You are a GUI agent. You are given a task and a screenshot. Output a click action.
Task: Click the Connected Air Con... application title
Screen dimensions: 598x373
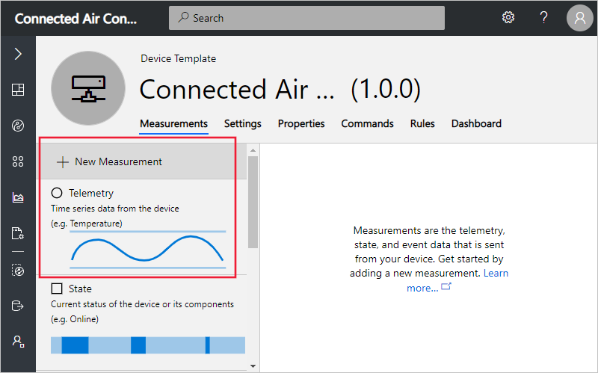(75, 18)
